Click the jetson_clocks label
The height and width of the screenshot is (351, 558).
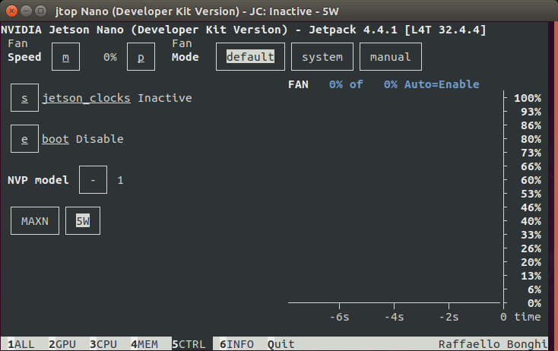[x=86, y=98]
